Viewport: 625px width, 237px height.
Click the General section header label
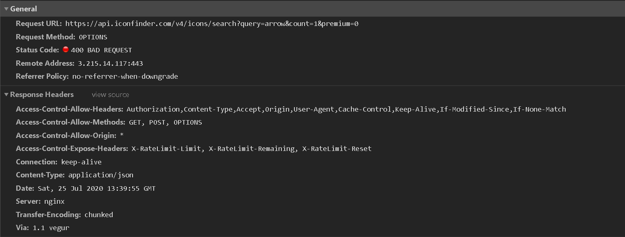pyautogui.click(x=24, y=9)
